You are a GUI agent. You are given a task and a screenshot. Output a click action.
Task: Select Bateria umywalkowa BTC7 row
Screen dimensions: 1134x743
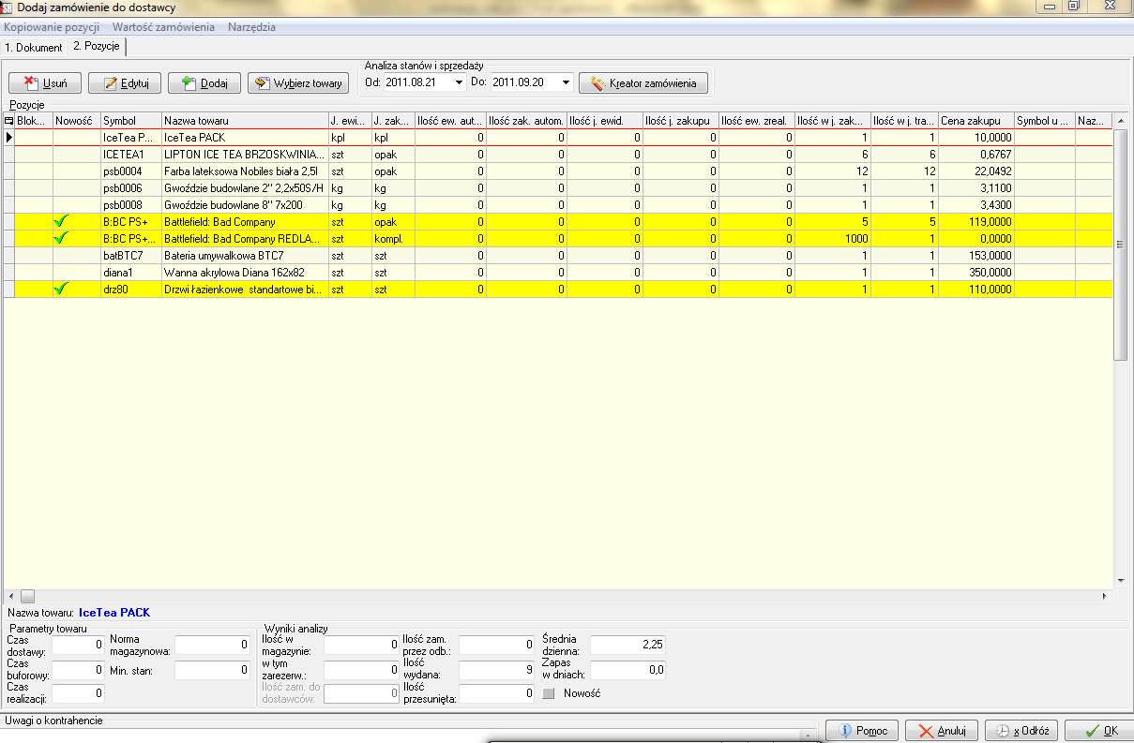click(x=557, y=255)
